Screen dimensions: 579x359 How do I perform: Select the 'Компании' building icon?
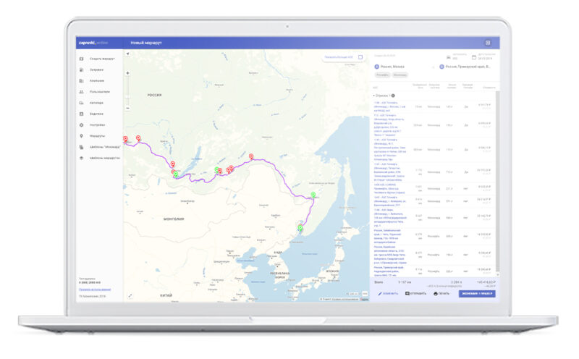click(x=81, y=80)
